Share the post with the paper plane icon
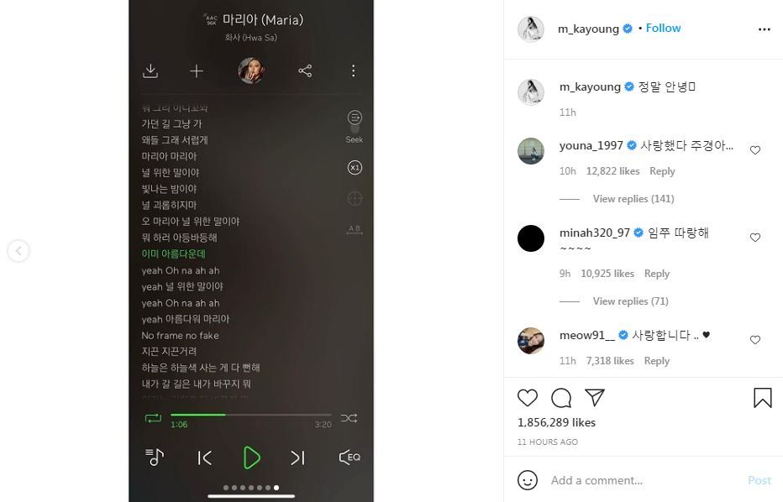The width and height of the screenshot is (783, 502). coord(595,397)
